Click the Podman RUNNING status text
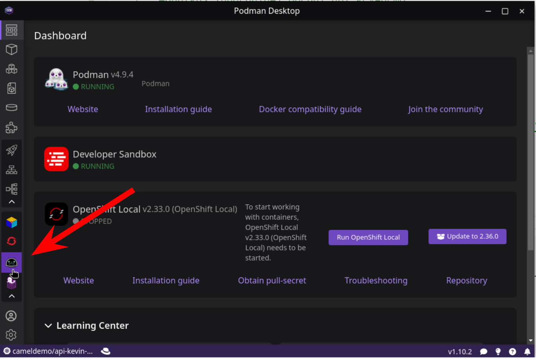This screenshot has width=536, height=358. [97, 86]
